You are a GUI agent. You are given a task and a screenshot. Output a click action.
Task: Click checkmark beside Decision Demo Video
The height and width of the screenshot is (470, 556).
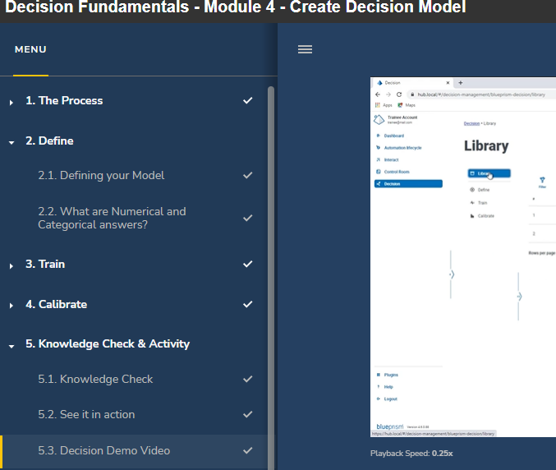tap(248, 450)
